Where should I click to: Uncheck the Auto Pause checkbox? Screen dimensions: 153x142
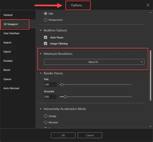(x=46, y=37)
